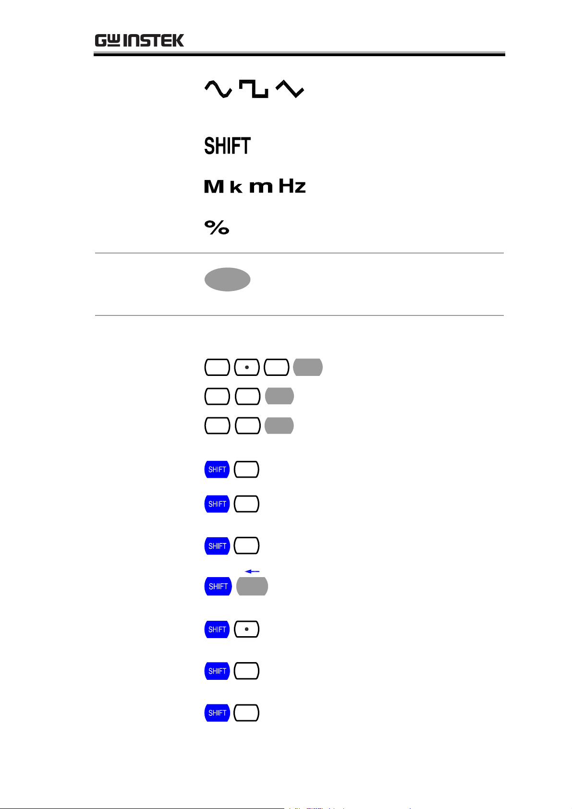The width and height of the screenshot is (572, 809).
Task: Click SHIFT key beside the arrow-marked grey key
Action: tap(218, 587)
